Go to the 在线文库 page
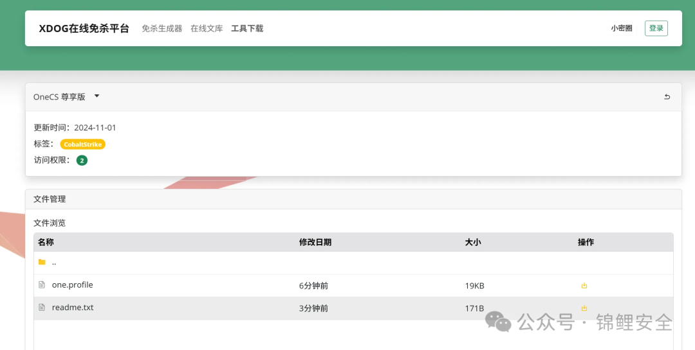This screenshot has height=350, width=695. (207, 28)
